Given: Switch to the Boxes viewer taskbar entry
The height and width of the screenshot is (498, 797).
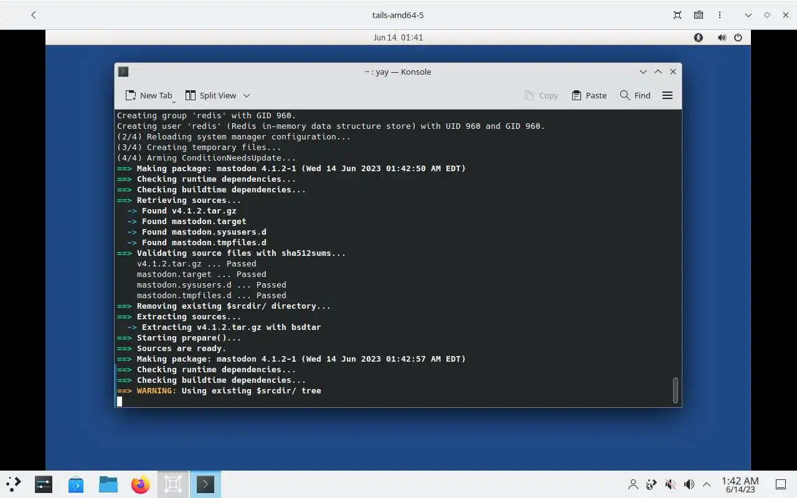Looking at the screenshot, I should [x=172, y=484].
